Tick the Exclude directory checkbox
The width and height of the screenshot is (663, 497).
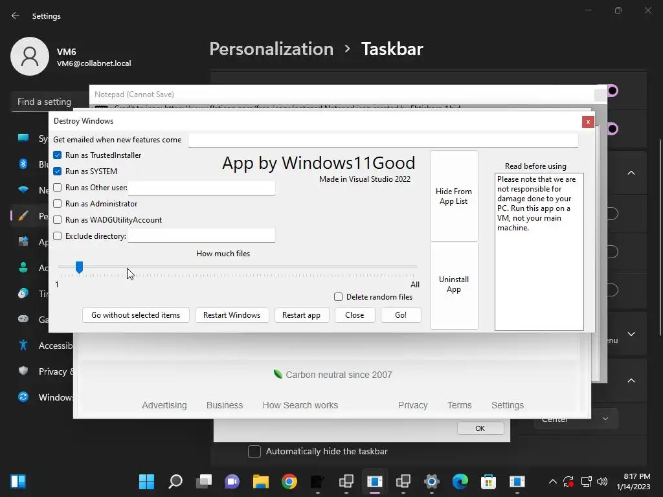tap(58, 236)
